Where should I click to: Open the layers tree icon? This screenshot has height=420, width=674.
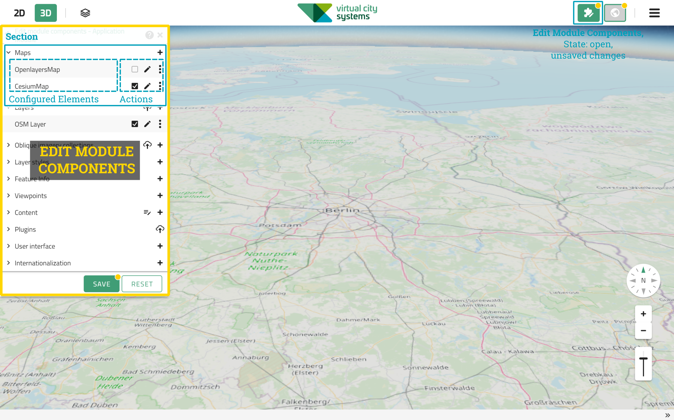click(x=85, y=13)
